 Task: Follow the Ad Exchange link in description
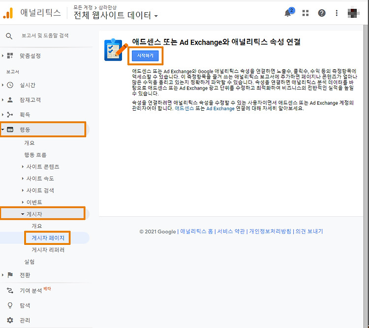pyautogui.click(x=220, y=109)
